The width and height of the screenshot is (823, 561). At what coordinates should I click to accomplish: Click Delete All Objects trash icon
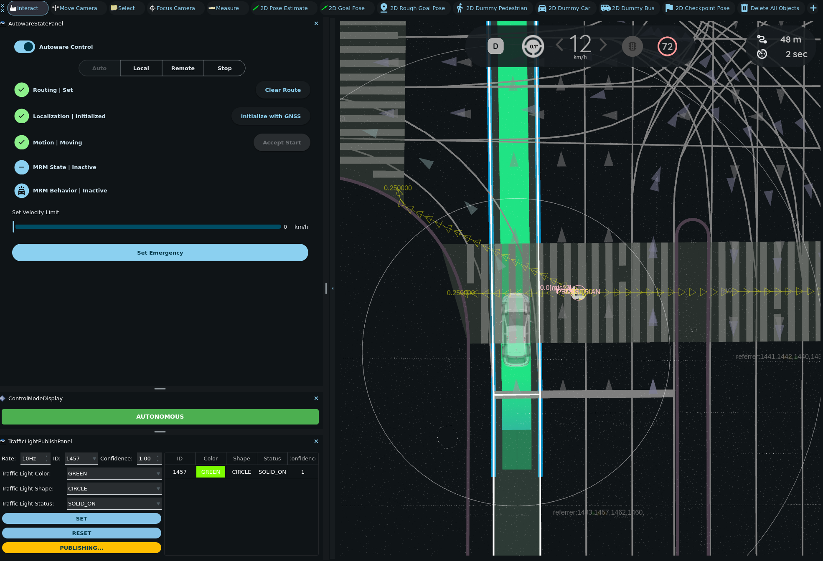tap(744, 8)
